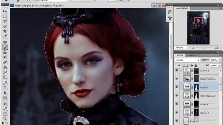
Task: Collapse the Layers panel group to icons
Action: [x=218, y=52]
